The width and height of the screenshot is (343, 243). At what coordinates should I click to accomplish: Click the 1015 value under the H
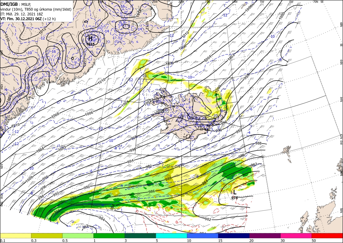click(x=90, y=44)
